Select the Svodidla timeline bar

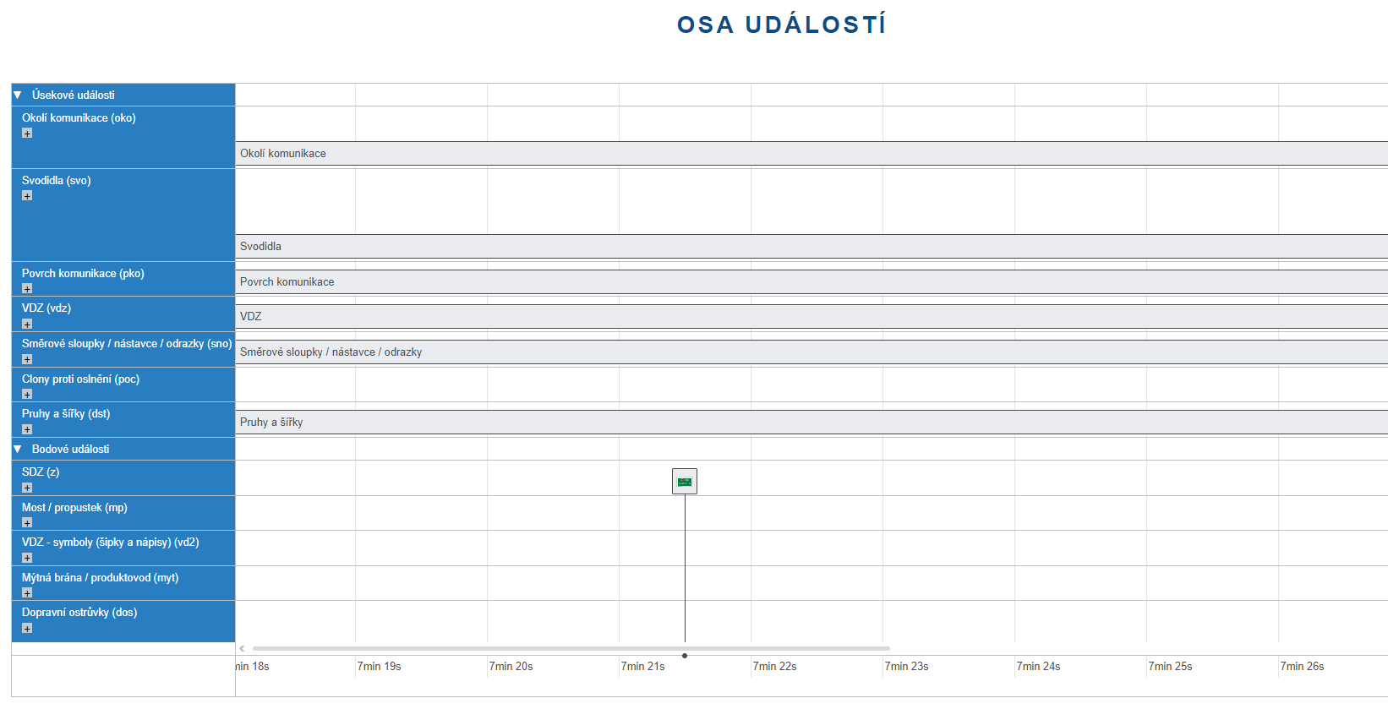(811, 246)
